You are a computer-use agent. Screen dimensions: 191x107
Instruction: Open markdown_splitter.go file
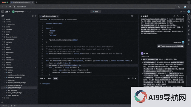pyautogui.click(x=15, y=78)
